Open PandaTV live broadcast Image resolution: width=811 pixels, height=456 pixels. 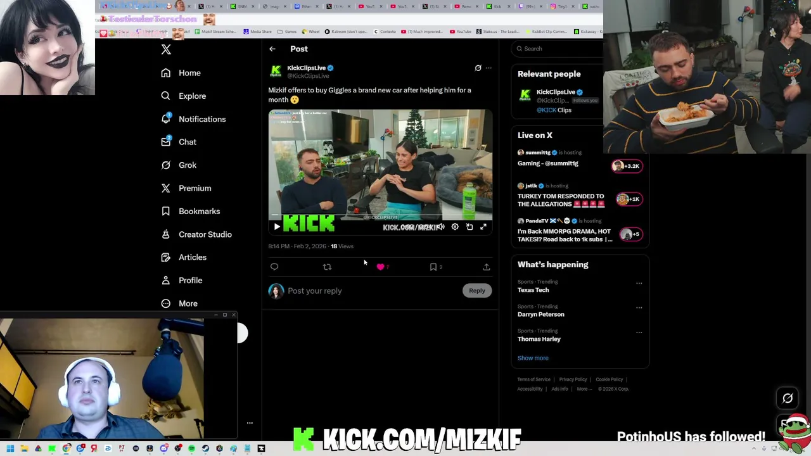(580, 231)
